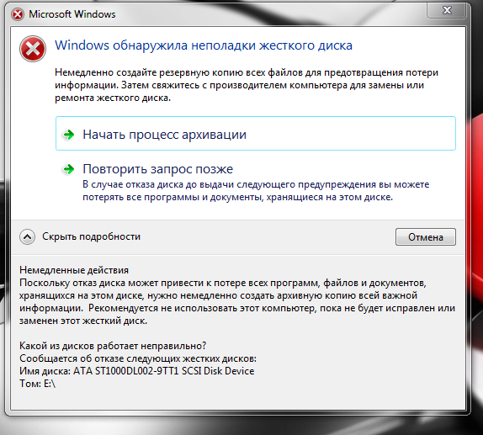
Task: Click the Скрыть подробности label
Action: (x=91, y=236)
